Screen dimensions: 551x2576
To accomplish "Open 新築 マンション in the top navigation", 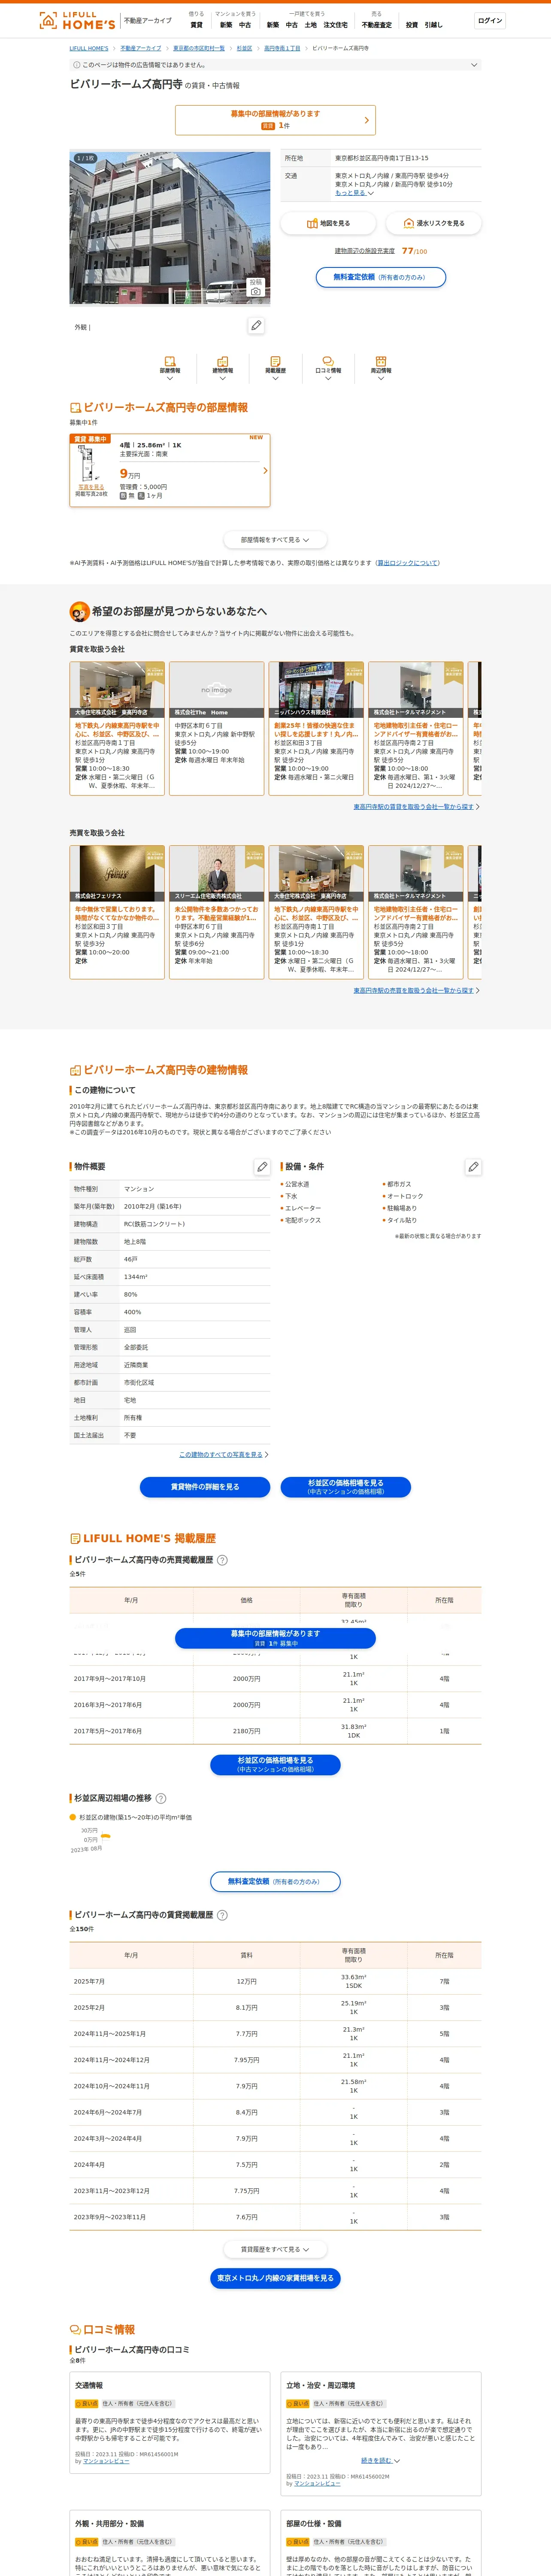I will 226,25.
